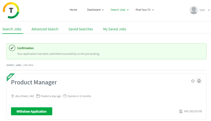The image size is (211, 121).
Task: Click the location pin icon
Action: coord(12,96)
